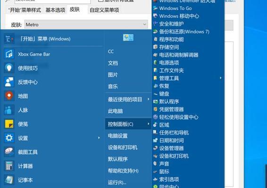This screenshot has height=188, width=267.
Task: Launch 截图工具 snipping icon
Action: [9, 152]
